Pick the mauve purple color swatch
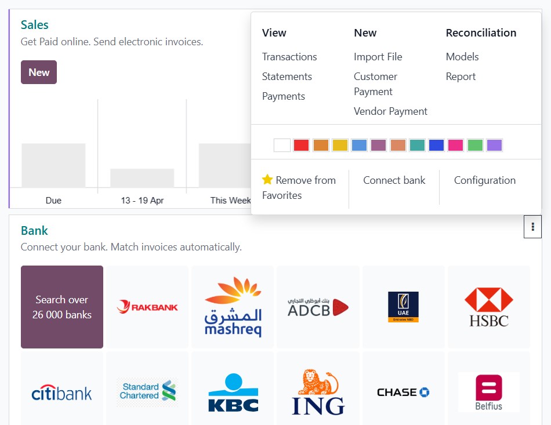Screen dimensions: 551x425 click(379, 145)
